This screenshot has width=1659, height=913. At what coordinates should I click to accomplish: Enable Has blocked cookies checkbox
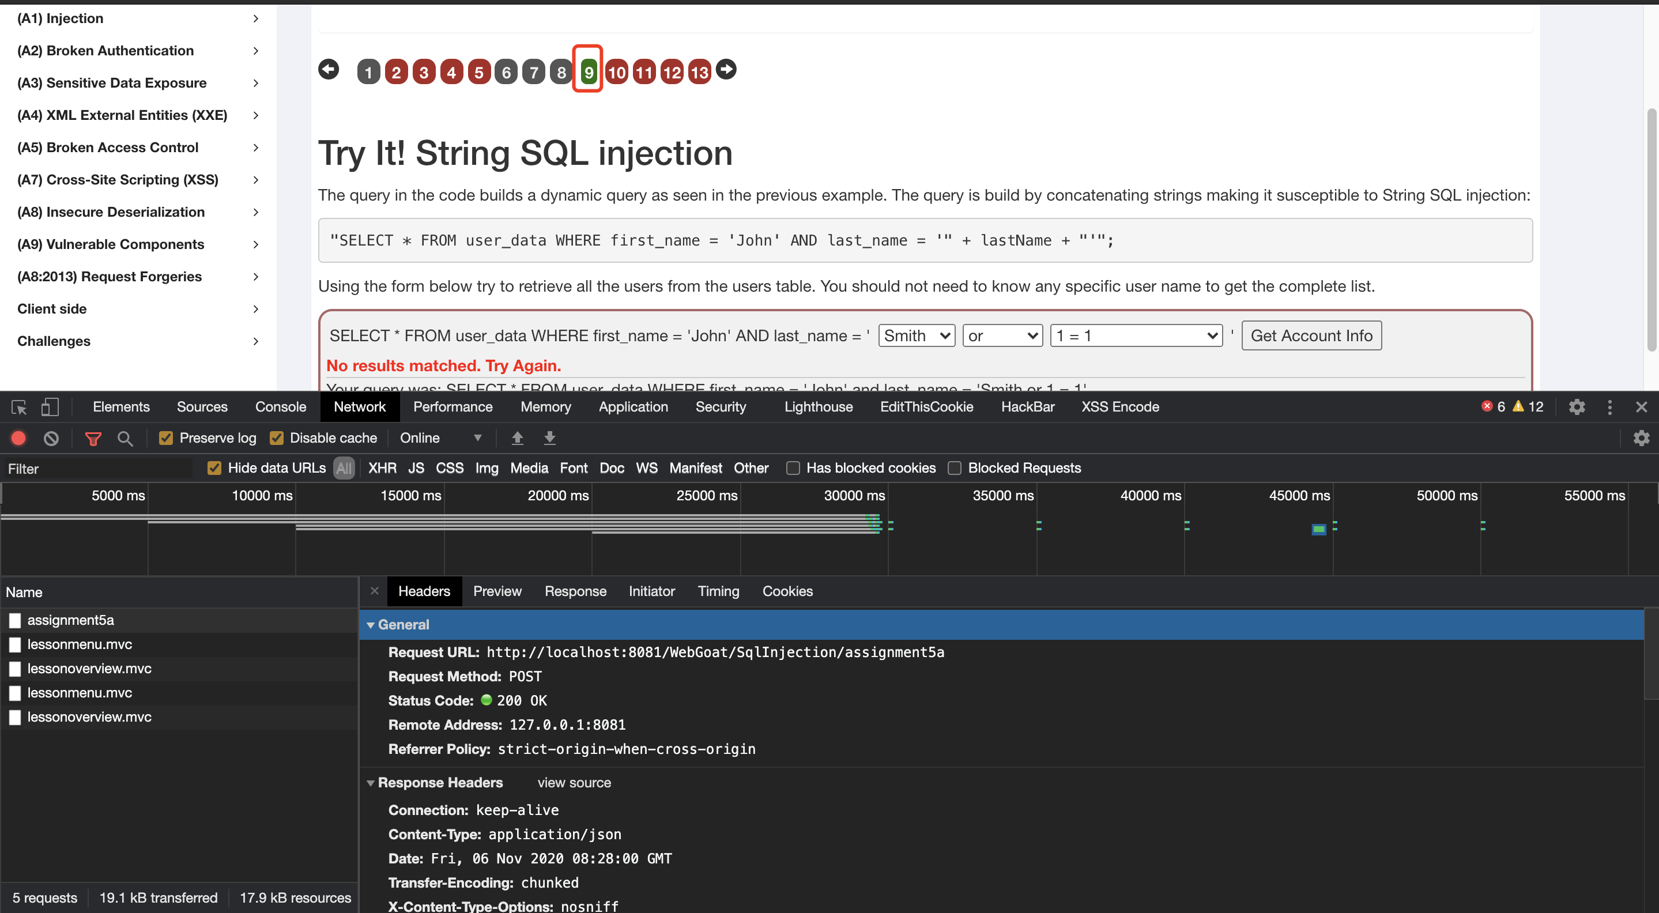pyautogui.click(x=793, y=468)
